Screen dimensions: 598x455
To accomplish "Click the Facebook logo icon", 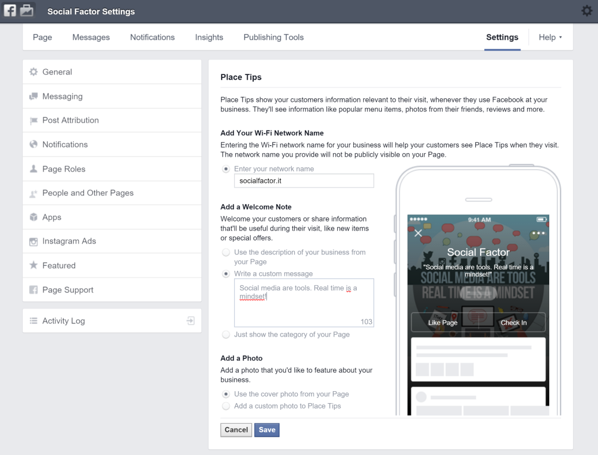I will coord(10,10).
